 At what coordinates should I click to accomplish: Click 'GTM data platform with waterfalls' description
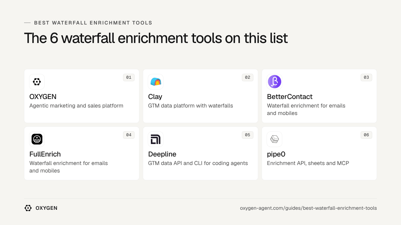click(190, 106)
